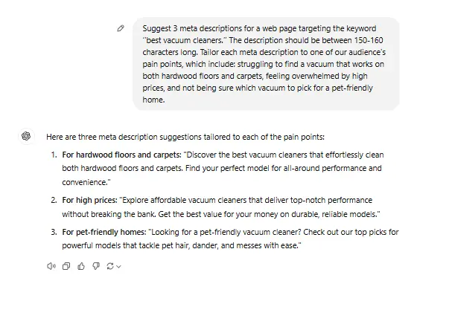Click the user prompt message bubble
Screen dimensions: 449x330
266,63
